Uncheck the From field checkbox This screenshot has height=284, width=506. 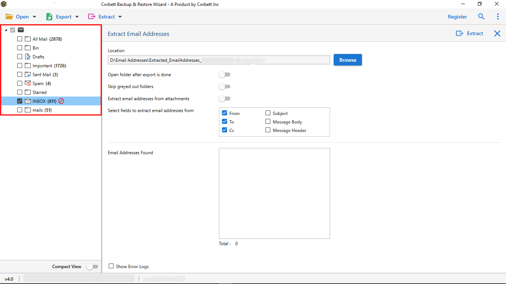[x=224, y=113]
